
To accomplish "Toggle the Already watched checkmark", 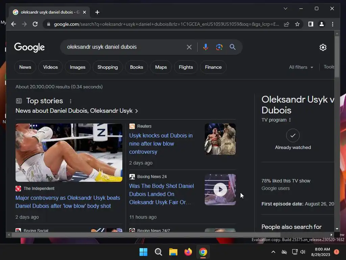I will 293,135.
